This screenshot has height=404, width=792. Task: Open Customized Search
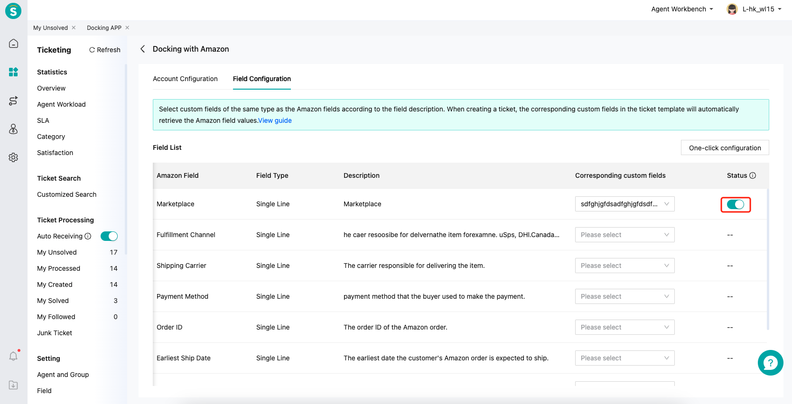coord(66,194)
